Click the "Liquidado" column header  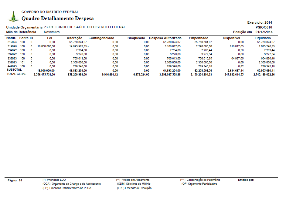(x=263, y=38)
